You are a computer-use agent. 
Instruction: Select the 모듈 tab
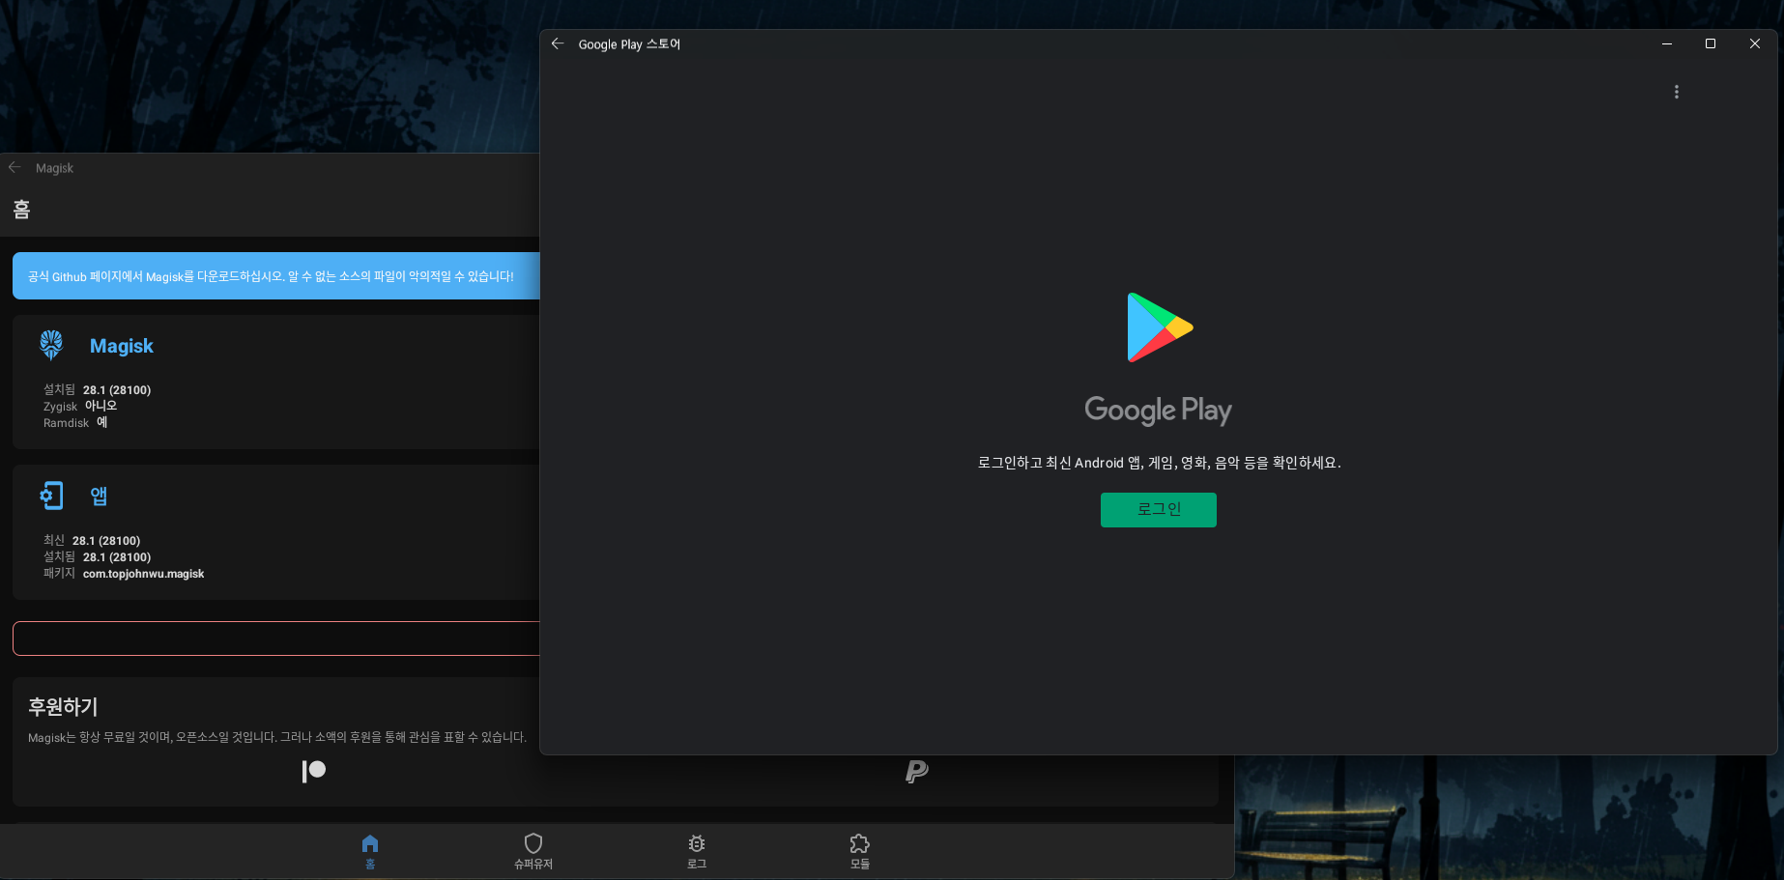tap(859, 850)
